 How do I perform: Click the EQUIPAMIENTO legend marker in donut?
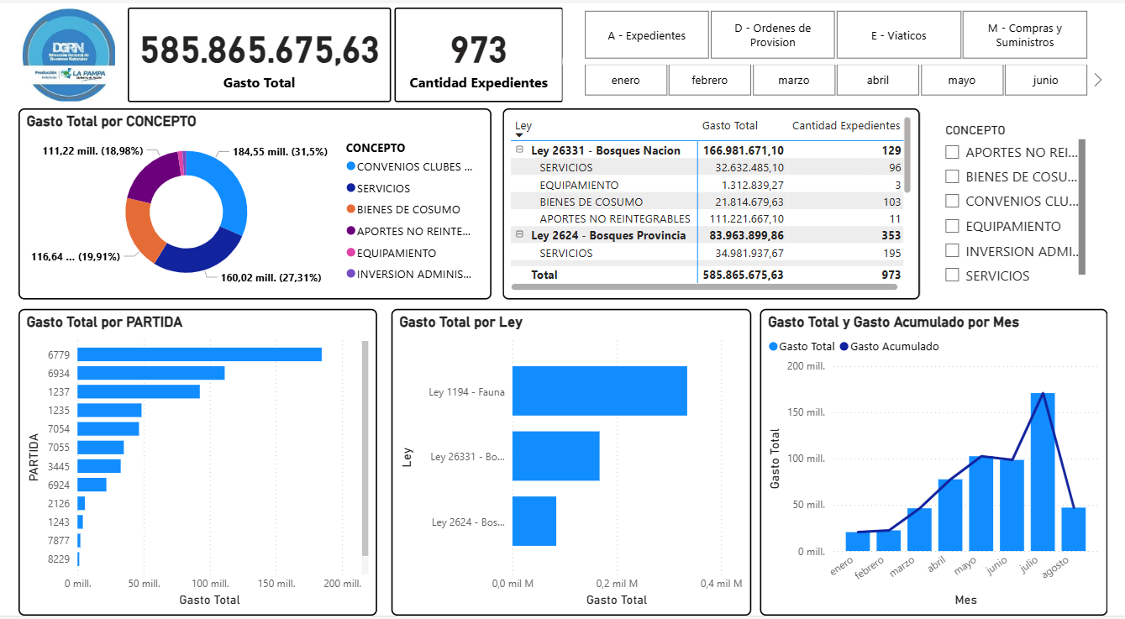click(x=350, y=253)
